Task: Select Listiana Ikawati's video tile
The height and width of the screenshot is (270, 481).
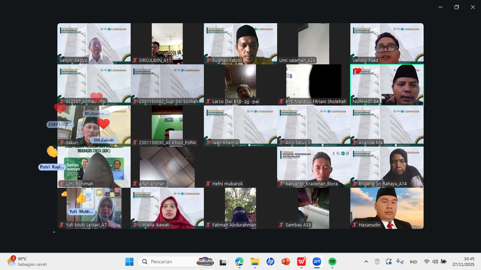Action: coord(167,208)
